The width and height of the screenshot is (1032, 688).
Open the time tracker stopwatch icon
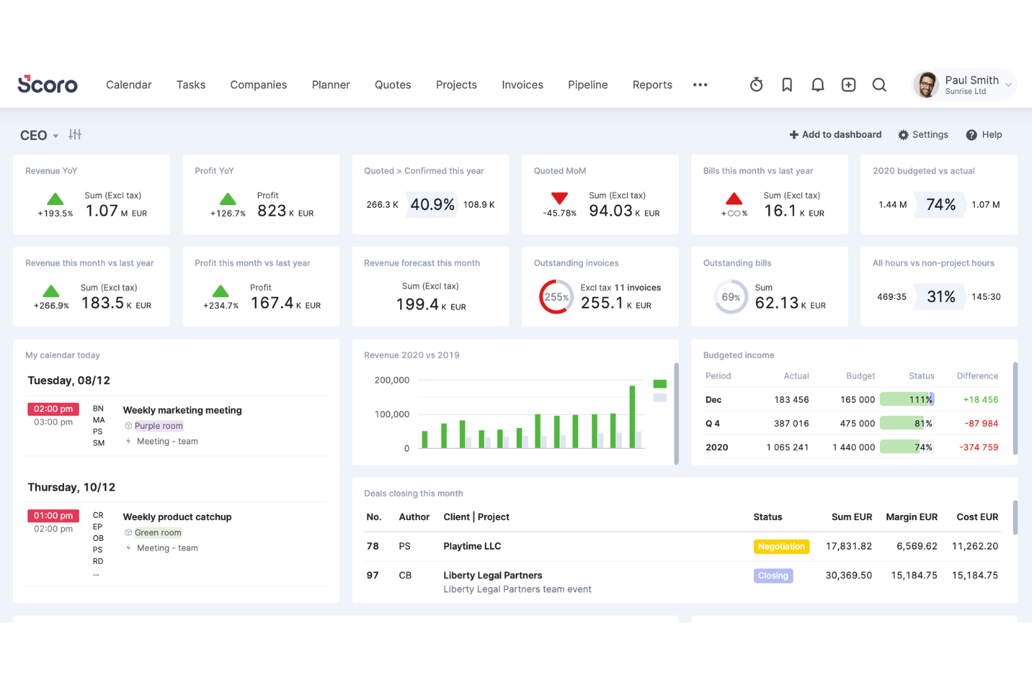756,84
